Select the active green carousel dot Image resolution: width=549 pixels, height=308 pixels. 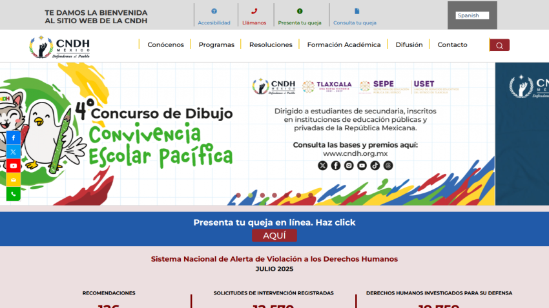coord(251,195)
